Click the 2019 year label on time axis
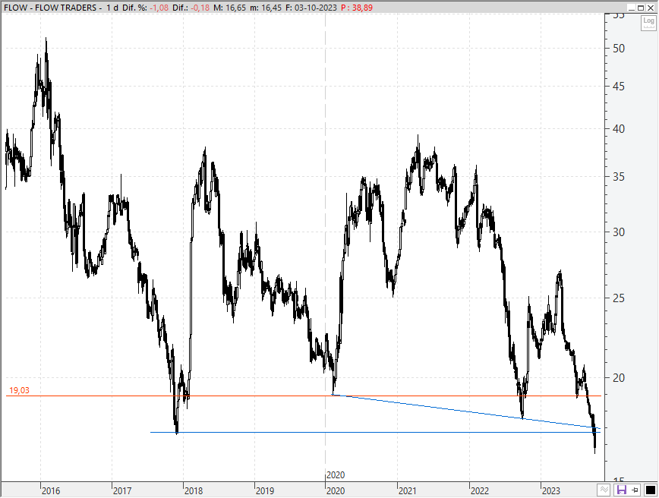659x498 pixels. click(265, 490)
